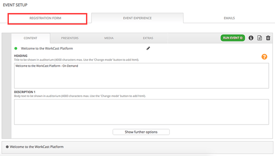The image size is (275, 156).
Task: Click the green Run Event button
Action: coord(233,38)
